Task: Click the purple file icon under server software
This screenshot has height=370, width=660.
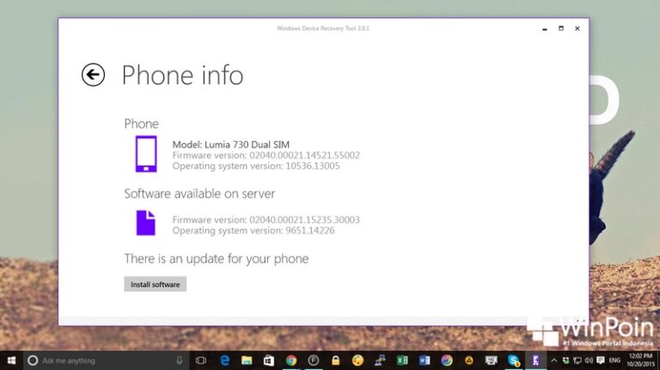Action: 145,223
